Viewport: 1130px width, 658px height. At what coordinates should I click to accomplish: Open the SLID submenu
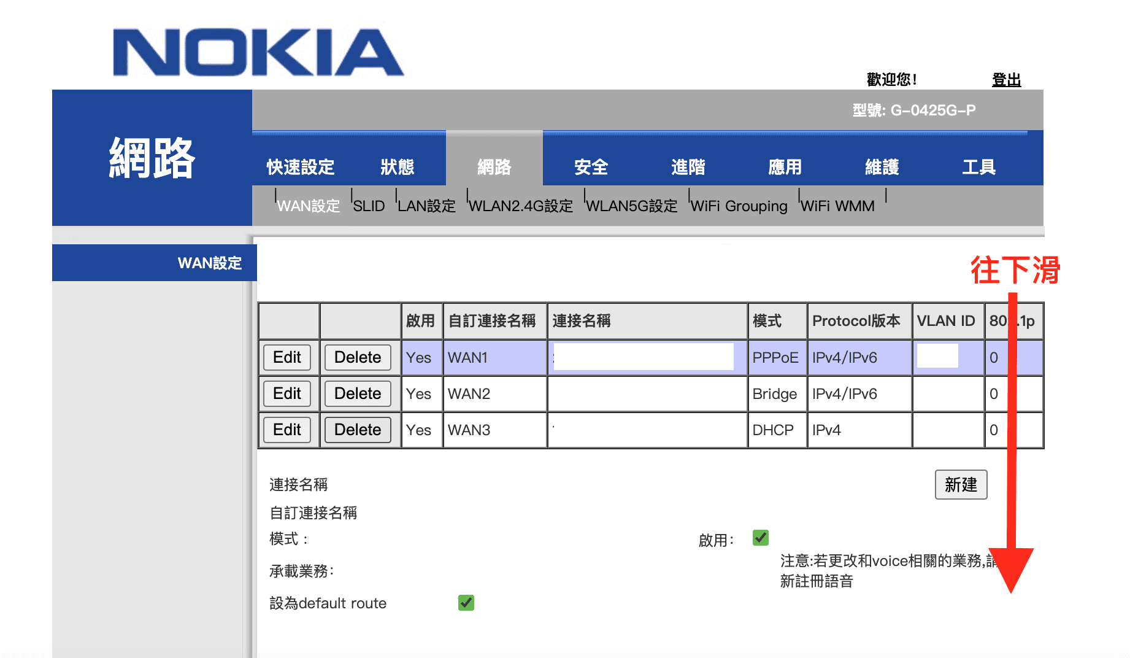tap(369, 206)
